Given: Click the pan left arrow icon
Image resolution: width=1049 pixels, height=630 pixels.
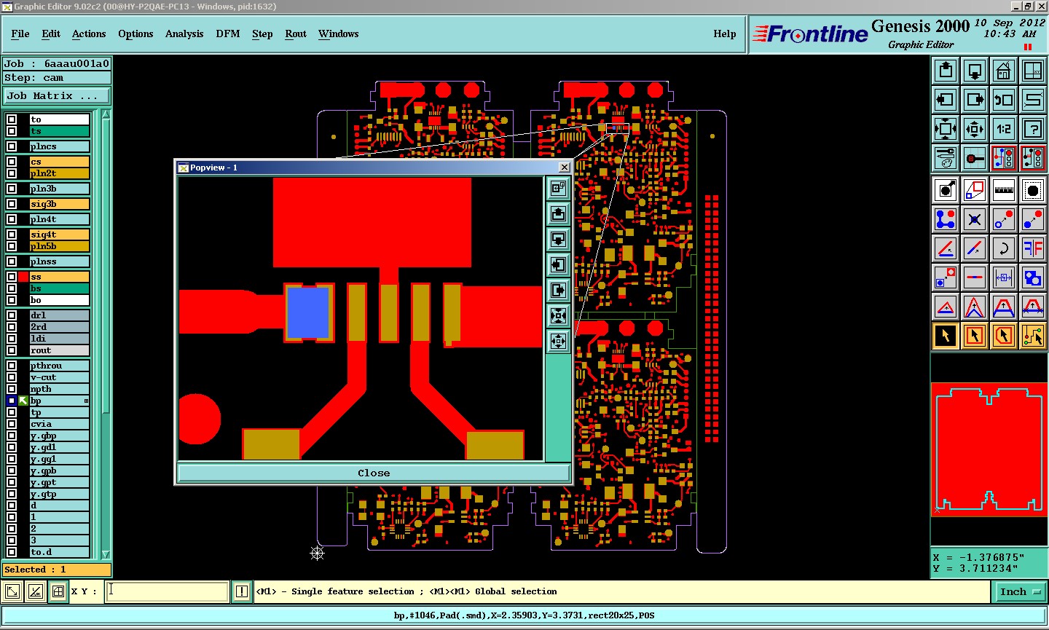Looking at the screenshot, I should tap(946, 100).
